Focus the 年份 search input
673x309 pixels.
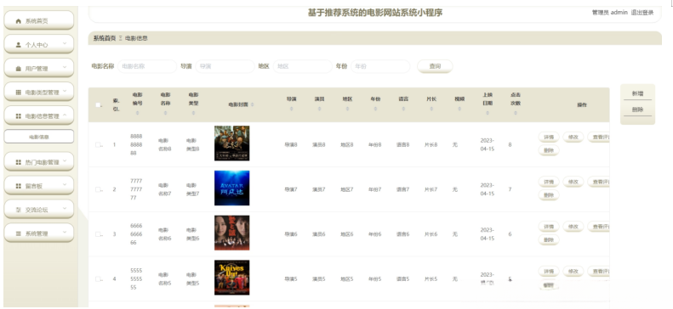380,66
